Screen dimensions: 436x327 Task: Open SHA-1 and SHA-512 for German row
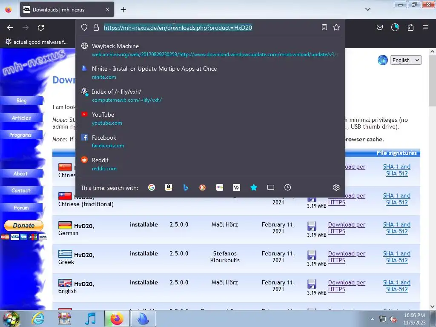pyautogui.click(x=397, y=228)
